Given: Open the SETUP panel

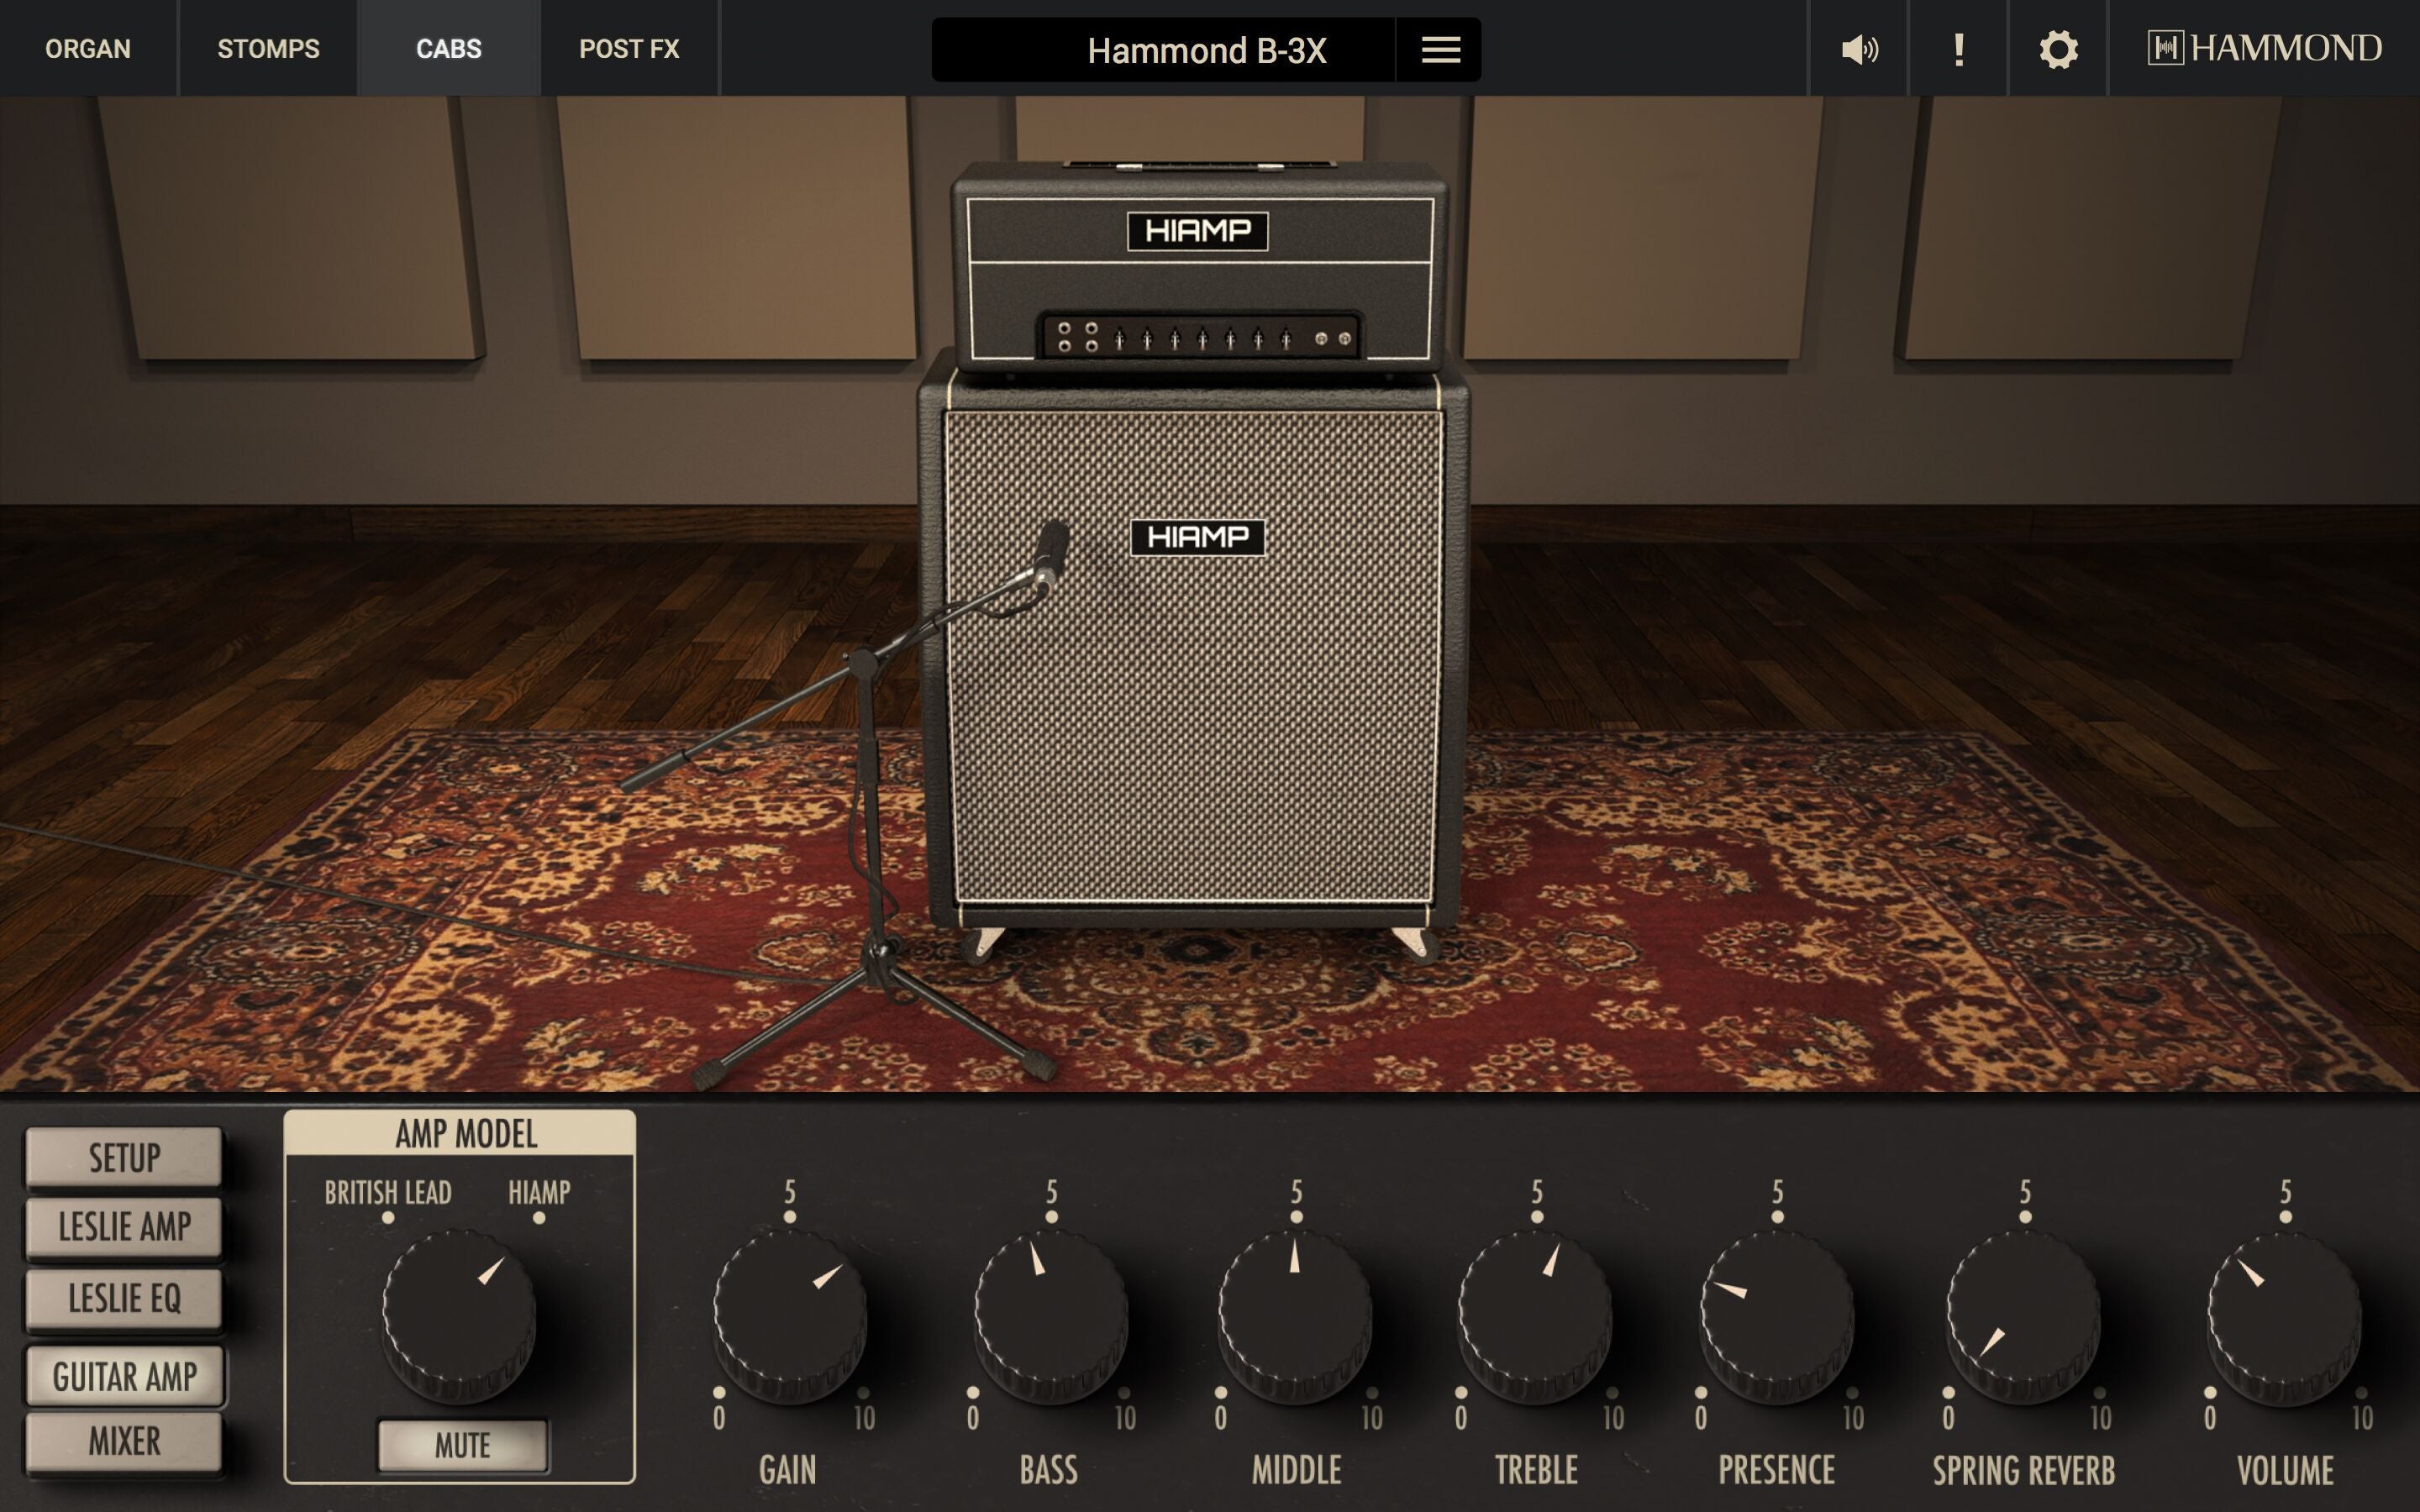Looking at the screenshot, I should [x=124, y=1158].
